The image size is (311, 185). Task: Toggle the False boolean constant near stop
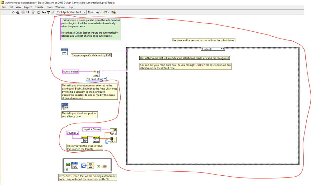pos(98,166)
